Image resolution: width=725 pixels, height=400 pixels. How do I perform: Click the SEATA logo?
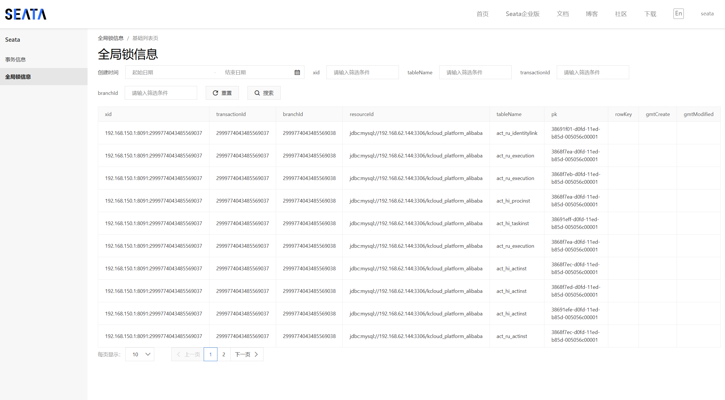coord(26,14)
